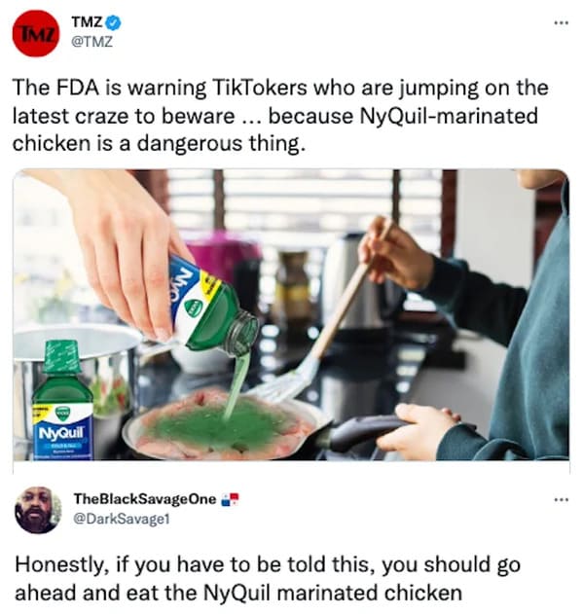583x614 pixels.
Task: Click the red TMZ logo avatar
Action: (x=36, y=34)
